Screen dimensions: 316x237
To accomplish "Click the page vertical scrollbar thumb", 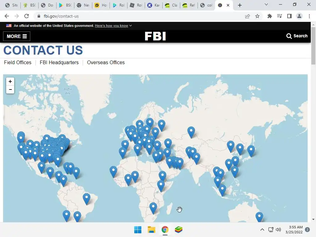I will [x=313, y=46].
